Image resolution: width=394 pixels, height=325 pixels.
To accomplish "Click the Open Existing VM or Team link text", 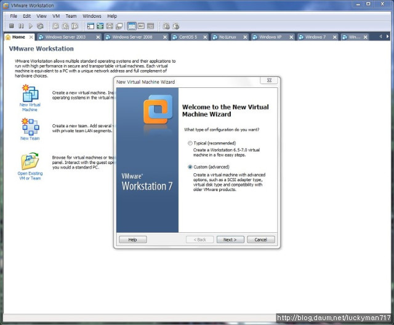I will 30,176.
